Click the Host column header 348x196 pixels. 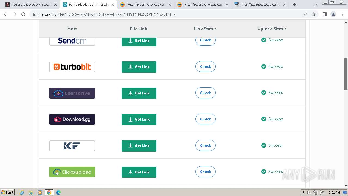pyautogui.click(x=72, y=29)
